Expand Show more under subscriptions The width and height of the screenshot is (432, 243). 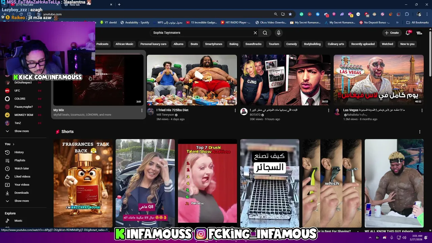tap(23, 131)
